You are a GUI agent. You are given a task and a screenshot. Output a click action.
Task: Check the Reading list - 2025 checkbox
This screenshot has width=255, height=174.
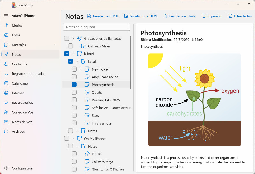[x=74, y=100]
